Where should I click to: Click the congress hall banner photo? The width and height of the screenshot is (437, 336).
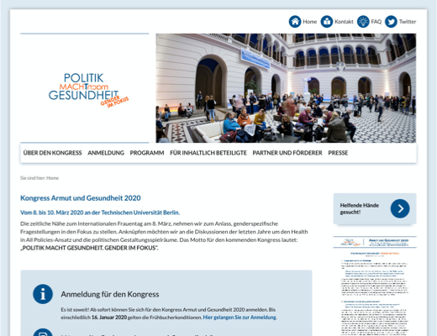click(286, 88)
